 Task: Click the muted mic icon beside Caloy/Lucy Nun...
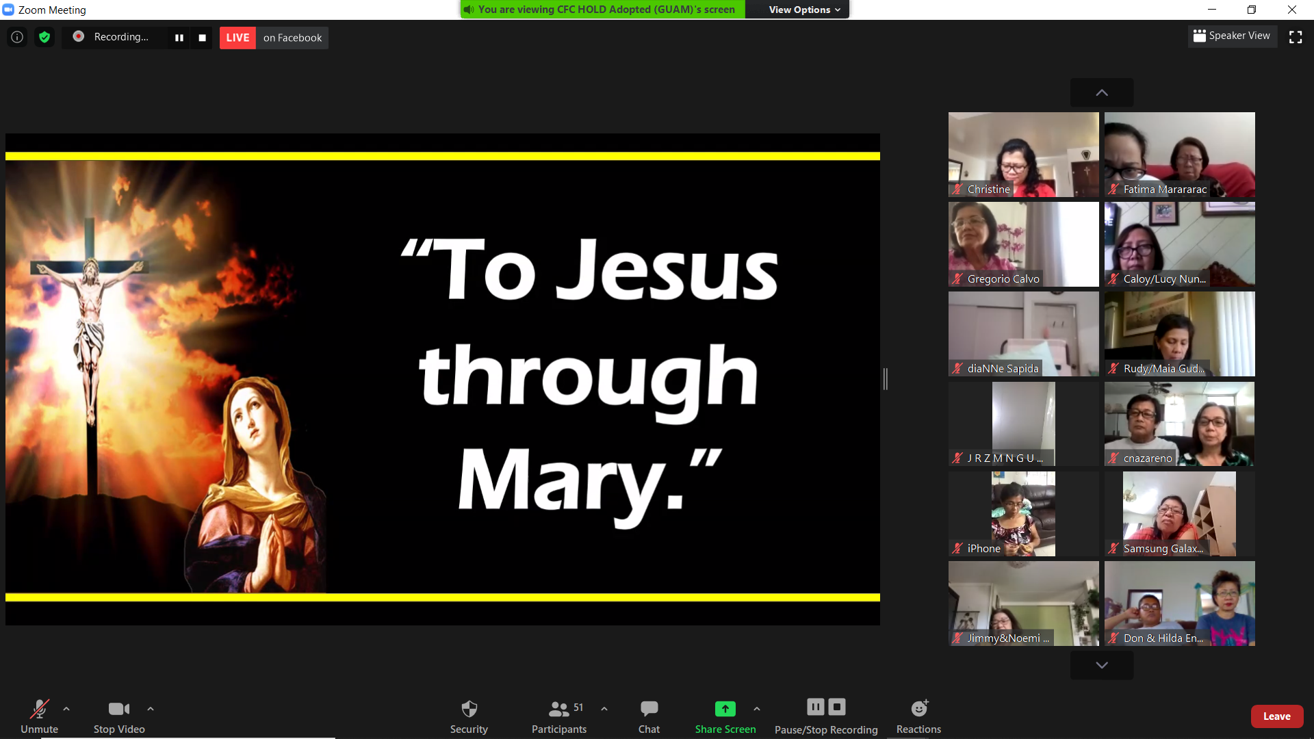(x=1113, y=279)
